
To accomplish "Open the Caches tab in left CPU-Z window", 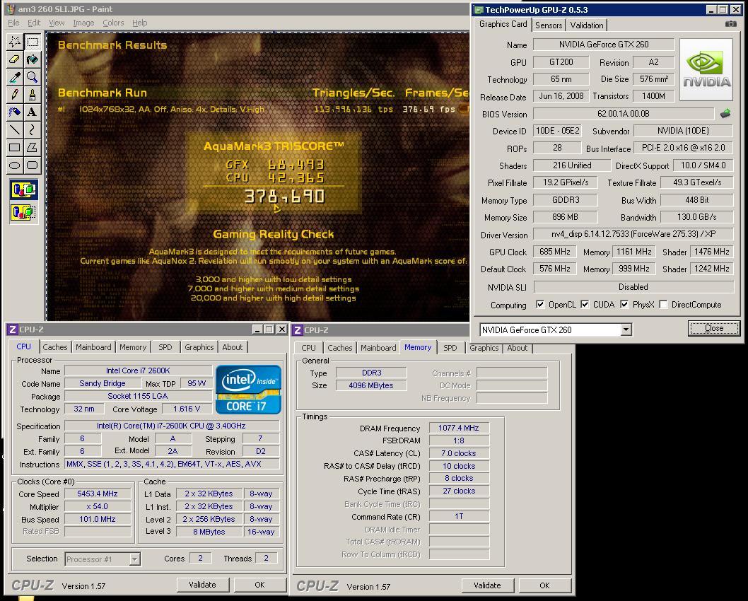I will (x=55, y=347).
